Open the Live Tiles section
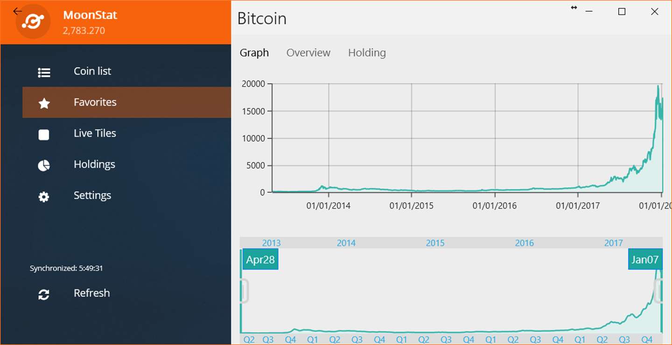Viewport: 672px width, 345px height. pyautogui.click(x=126, y=133)
